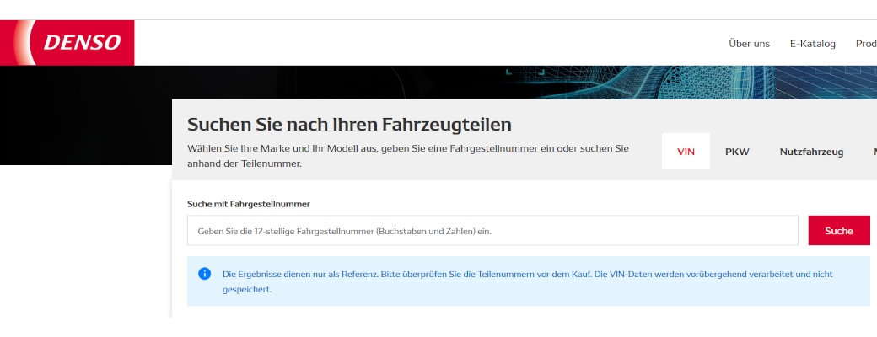Click the black banner area below the logo
Image resolution: width=877 pixels, height=337 pixels.
(x=84, y=118)
